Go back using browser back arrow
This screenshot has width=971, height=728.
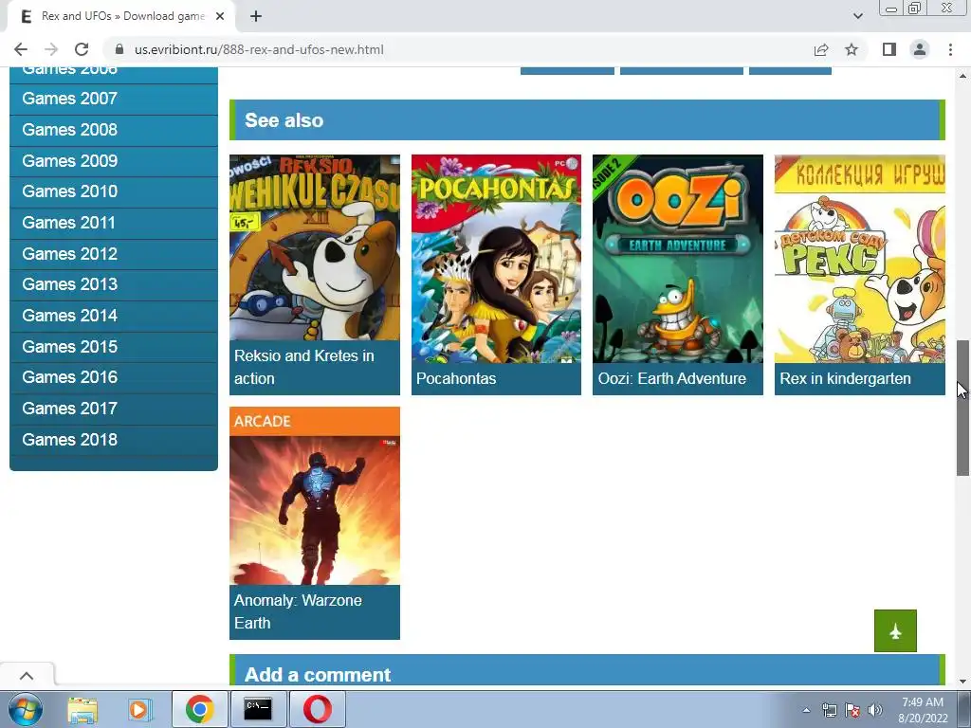[21, 49]
